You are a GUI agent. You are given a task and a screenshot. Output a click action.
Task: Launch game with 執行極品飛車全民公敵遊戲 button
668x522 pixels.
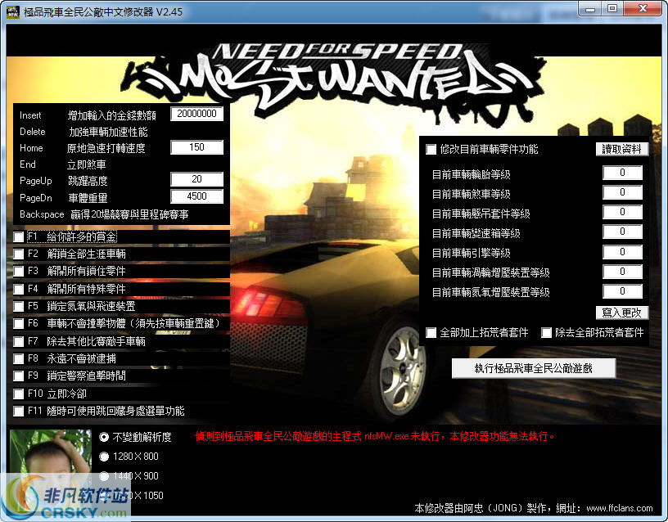[x=533, y=368]
